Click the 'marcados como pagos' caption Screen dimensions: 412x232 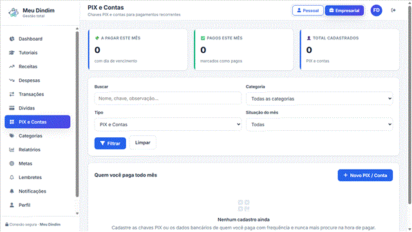[x=221, y=61]
